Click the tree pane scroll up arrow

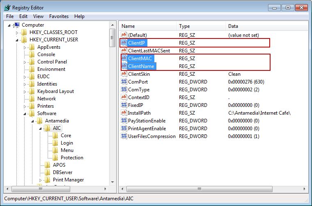pos(112,25)
